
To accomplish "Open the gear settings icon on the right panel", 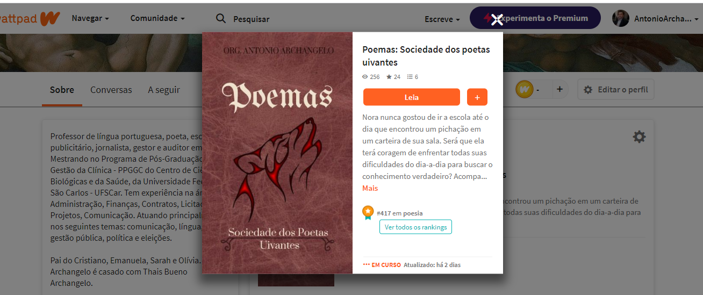I will click(639, 137).
